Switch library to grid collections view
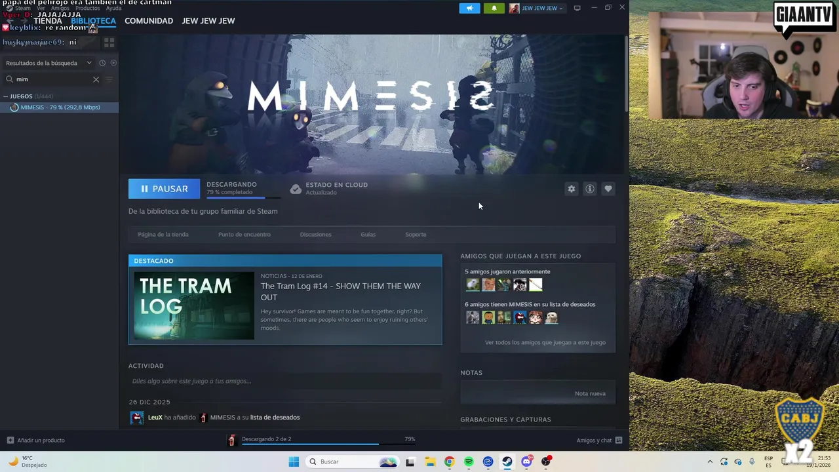This screenshot has width=839, height=472. [x=109, y=43]
